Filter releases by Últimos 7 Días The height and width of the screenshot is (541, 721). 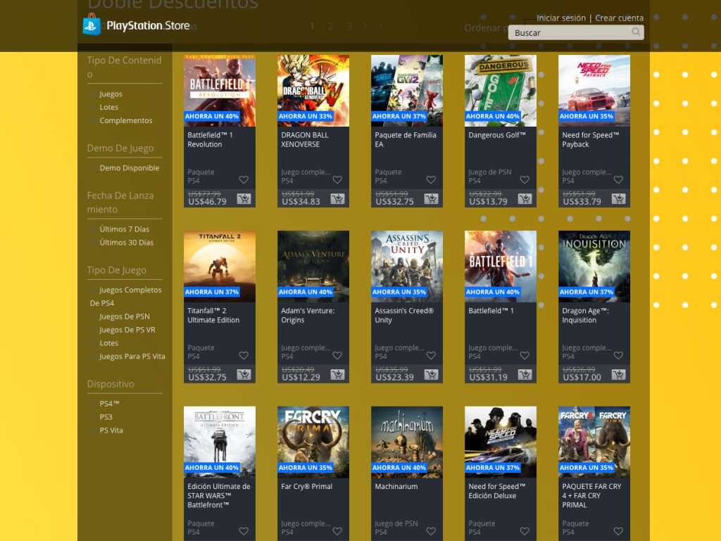(x=124, y=229)
